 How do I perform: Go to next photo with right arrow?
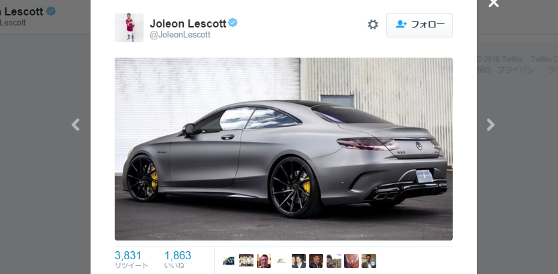pyautogui.click(x=491, y=125)
